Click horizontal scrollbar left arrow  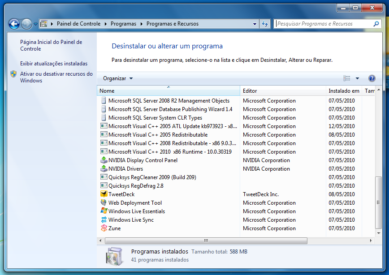pos(100,241)
